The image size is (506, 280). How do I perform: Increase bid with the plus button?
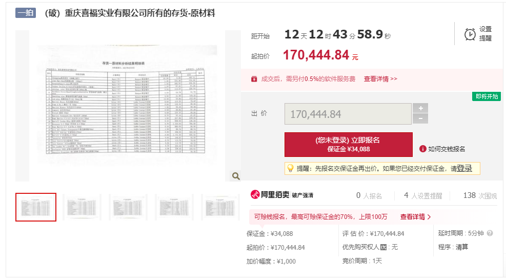pos(420,108)
